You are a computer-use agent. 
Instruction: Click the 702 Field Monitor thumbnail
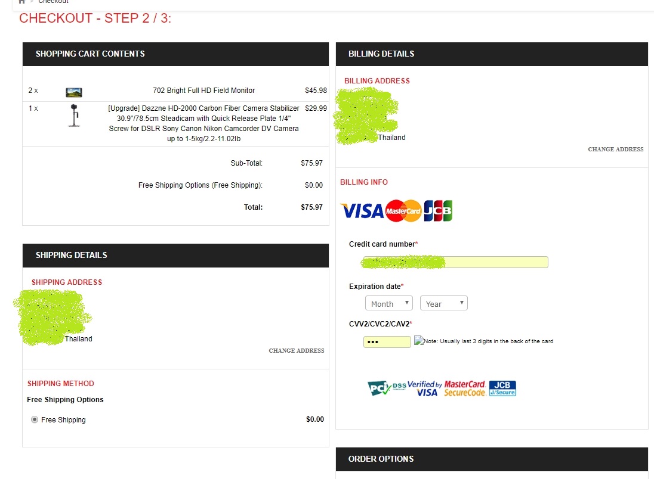point(73,92)
